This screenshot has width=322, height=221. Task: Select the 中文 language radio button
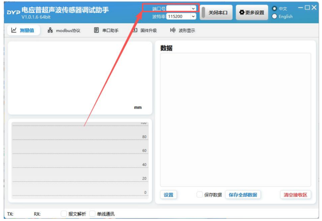tap(275, 9)
